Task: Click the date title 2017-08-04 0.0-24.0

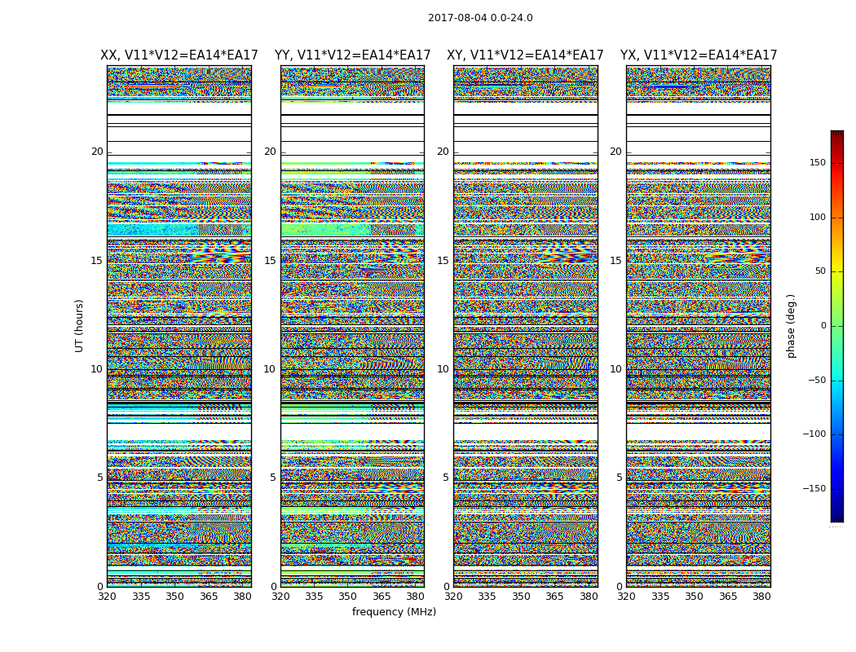Action: [x=480, y=18]
